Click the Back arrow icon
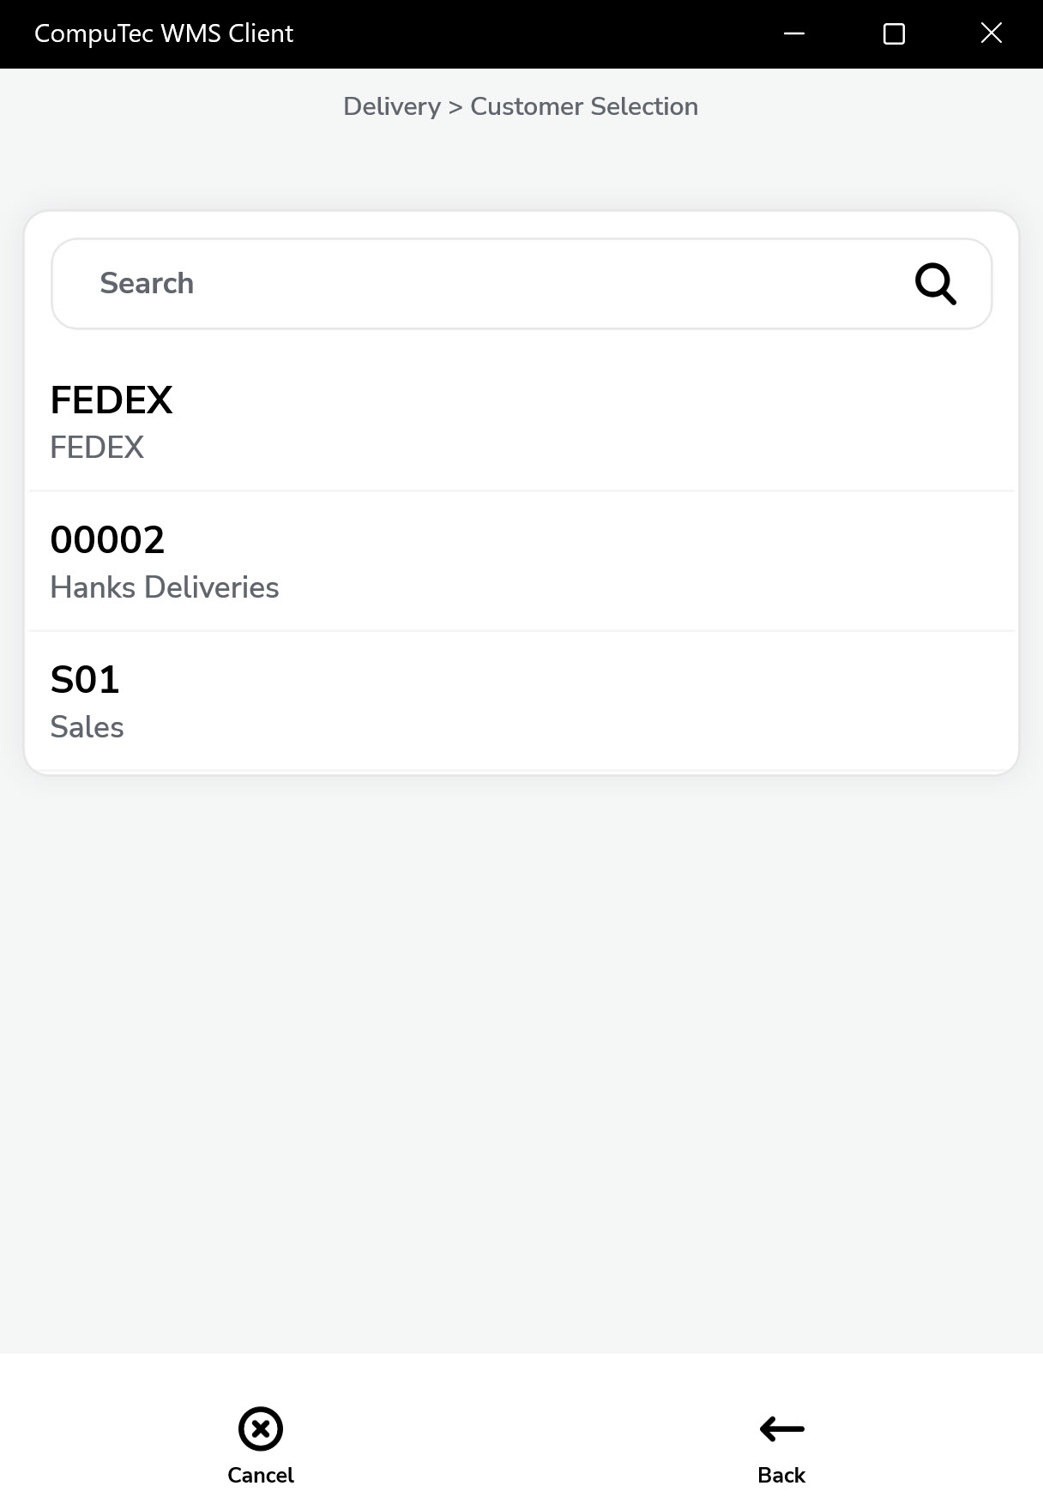 click(781, 1429)
